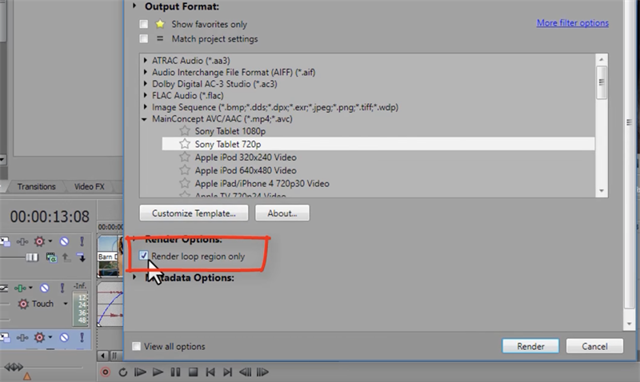Screen dimensions: 640x382
Task: Star the Apple iPod 320x240 Video template
Action: coord(185,157)
